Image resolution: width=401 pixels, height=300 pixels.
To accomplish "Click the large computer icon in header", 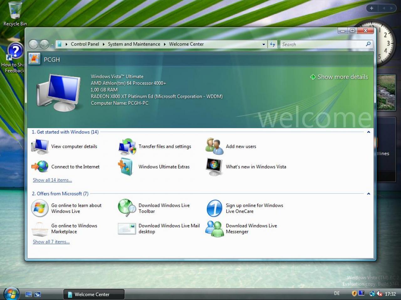I will click(58, 92).
